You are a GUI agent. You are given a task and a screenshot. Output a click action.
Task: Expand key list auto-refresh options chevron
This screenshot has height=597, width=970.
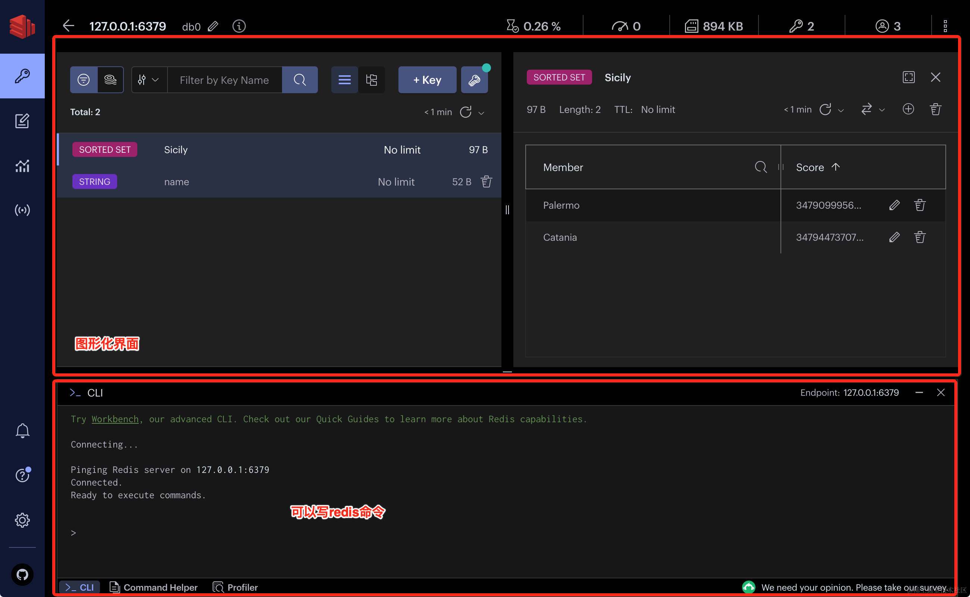coord(481,113)
